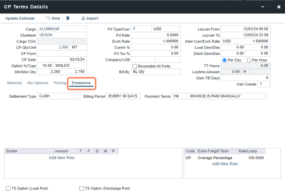Switch to the Itin Options tab
Image resolution: width=285 pixels, height=194 pixels.
(38, 83)
